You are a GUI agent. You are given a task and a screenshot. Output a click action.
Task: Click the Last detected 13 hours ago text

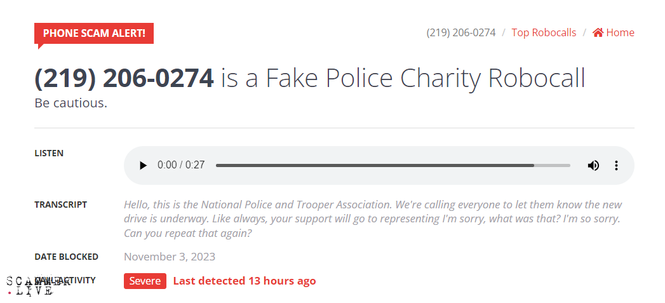pos(245,281)
